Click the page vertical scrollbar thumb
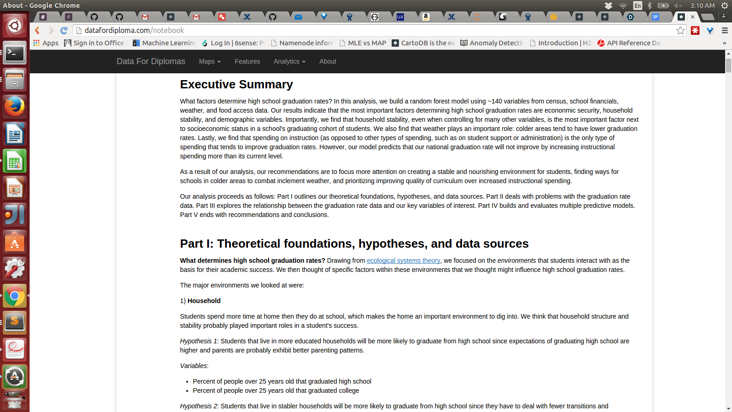This screenshot has height=412, width=732. [728, 65]
